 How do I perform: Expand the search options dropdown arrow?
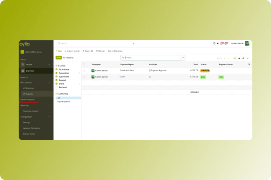pos(183,58)
